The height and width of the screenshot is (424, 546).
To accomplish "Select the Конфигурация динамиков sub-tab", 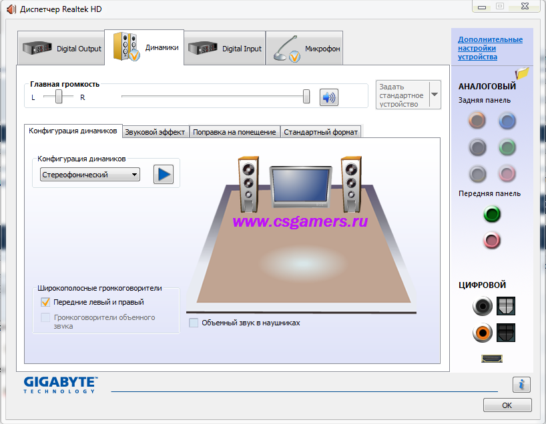I will [73, 131].
